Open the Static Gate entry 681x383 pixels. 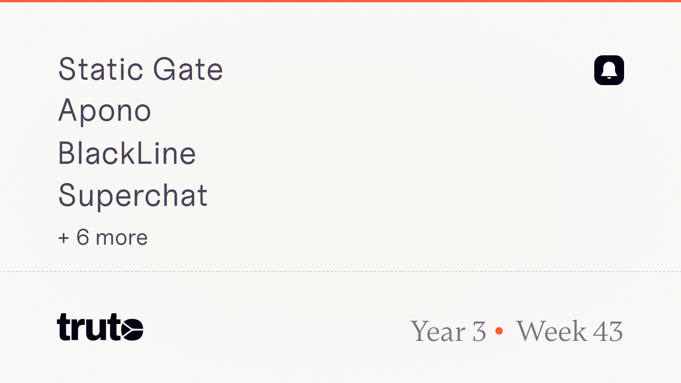coord(140,69)
